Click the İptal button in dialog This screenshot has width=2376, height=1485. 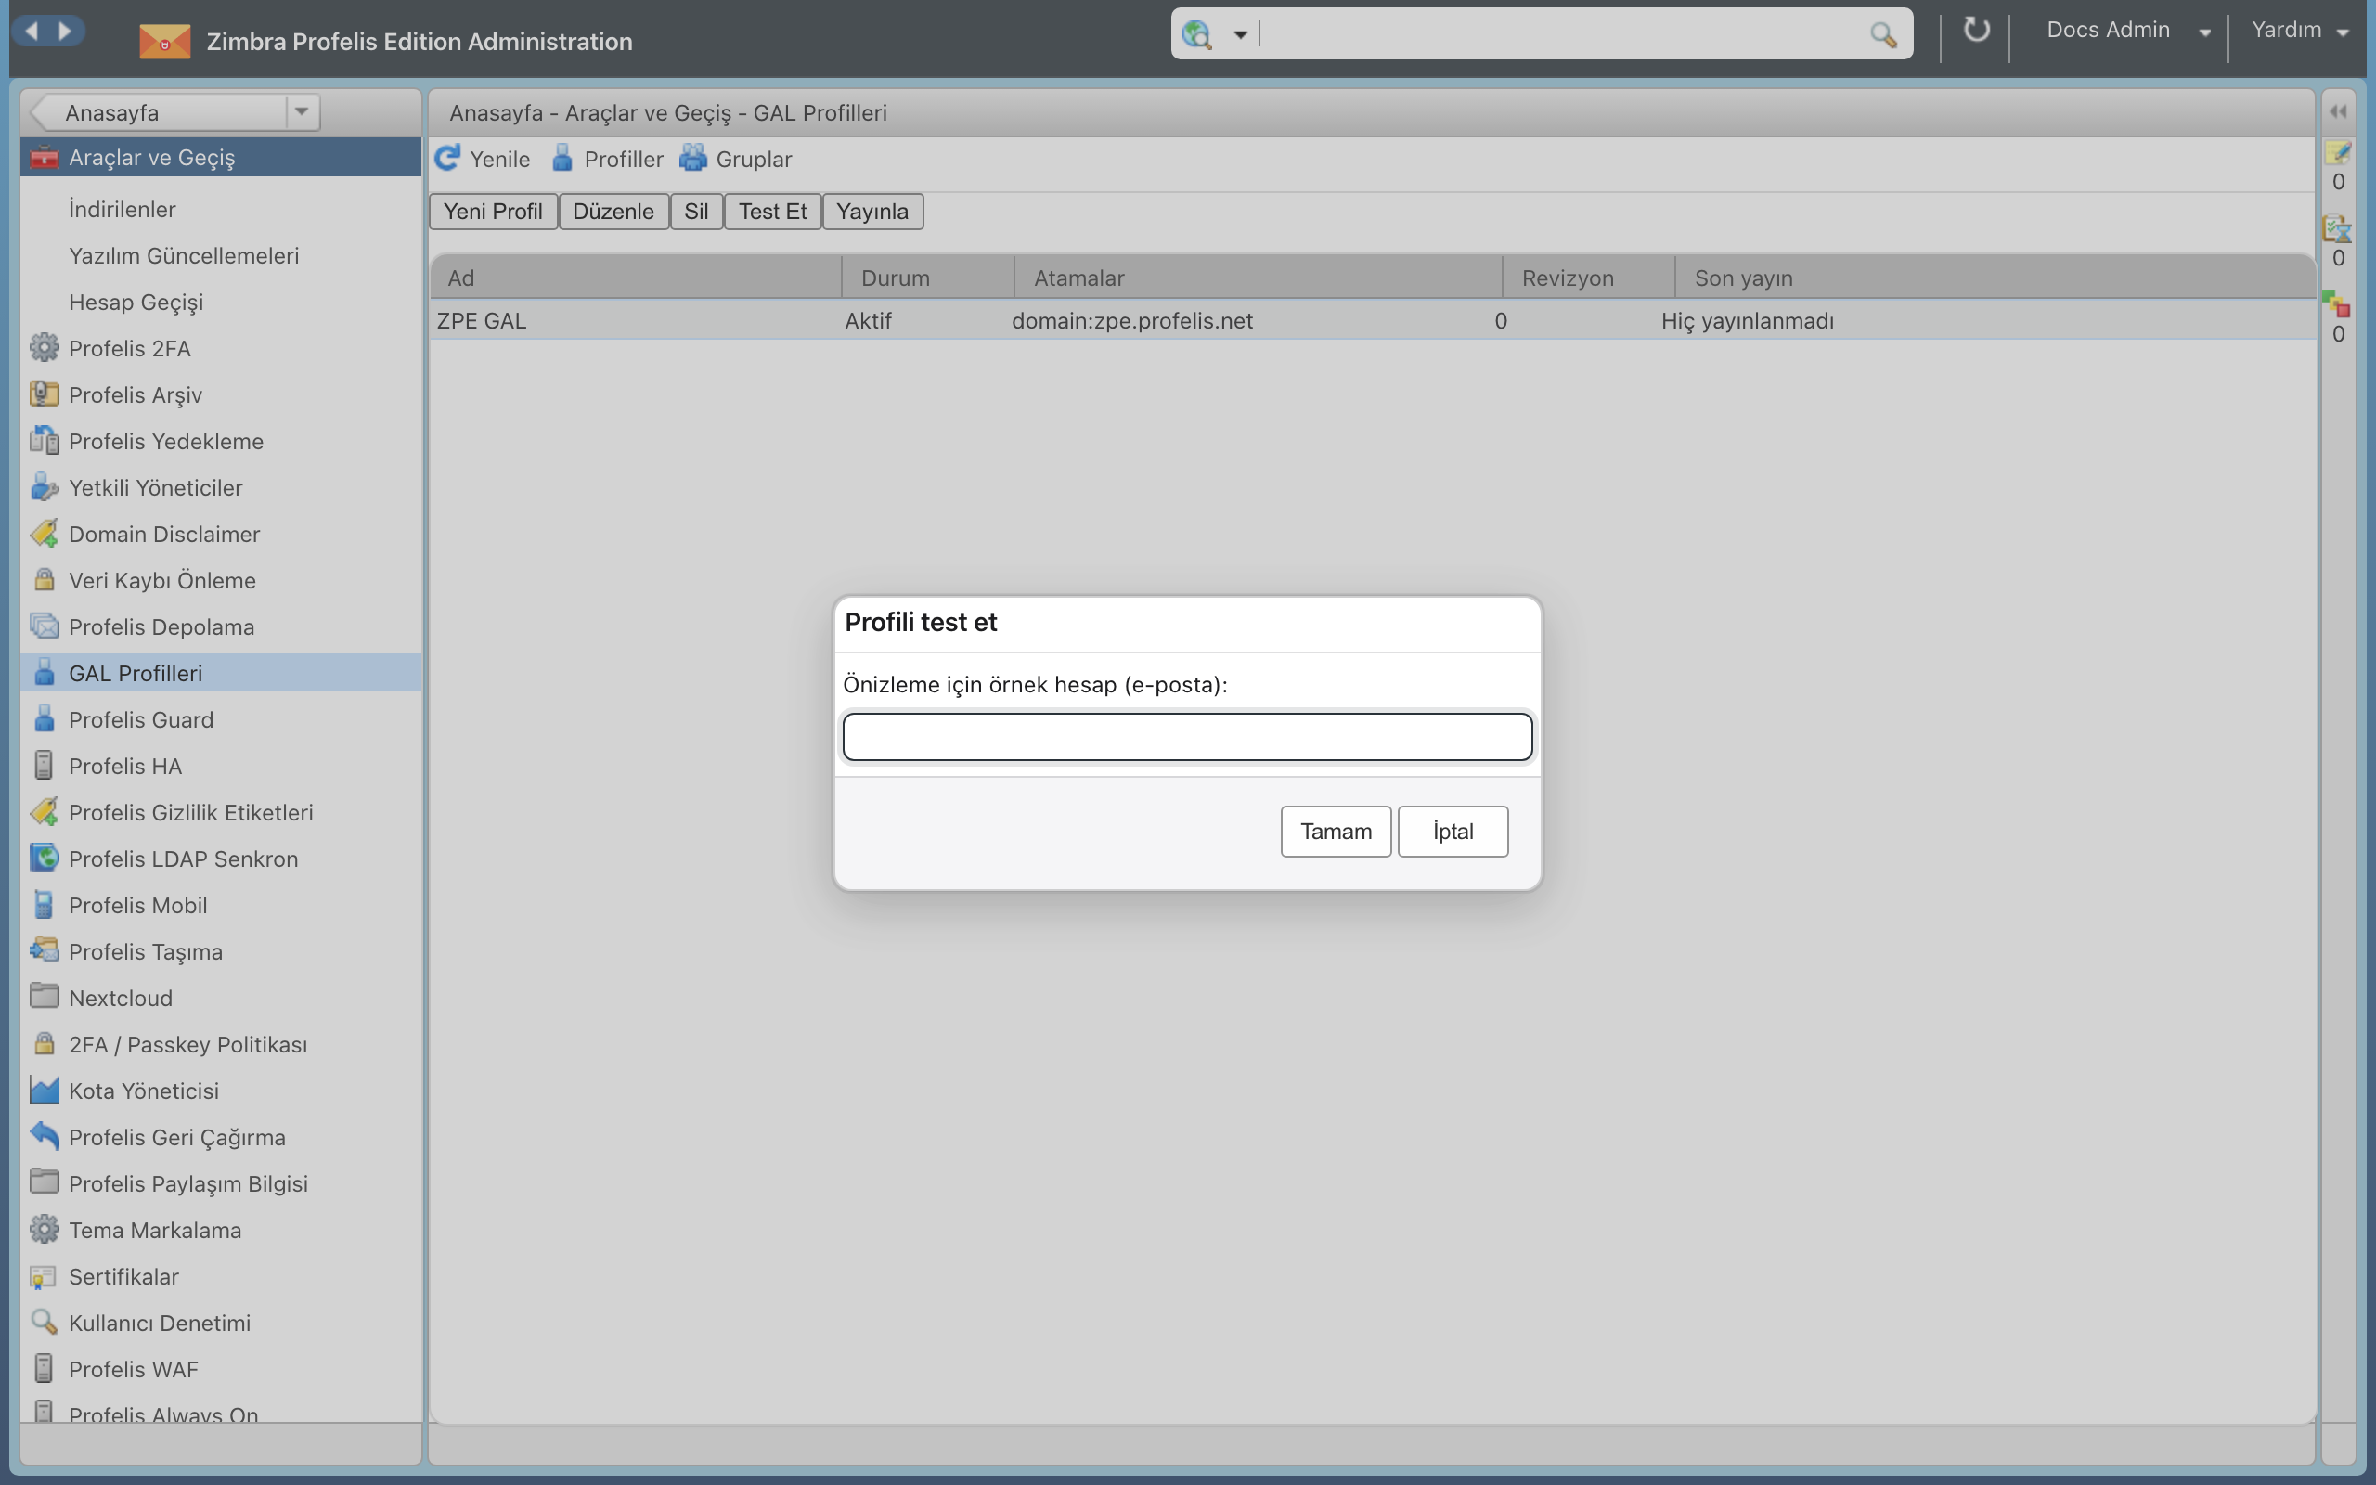[1453, 831]
